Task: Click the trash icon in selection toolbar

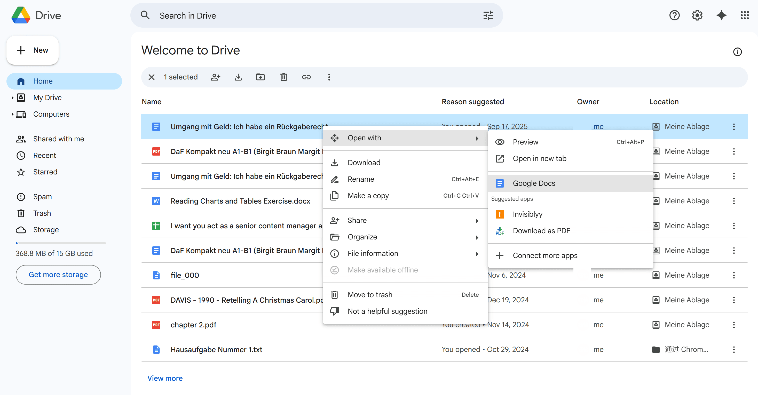Action: [283, 77]
